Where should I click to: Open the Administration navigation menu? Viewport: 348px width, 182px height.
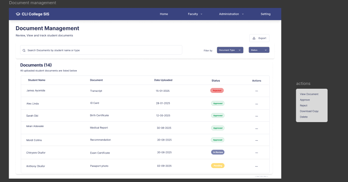click(231, 14)
